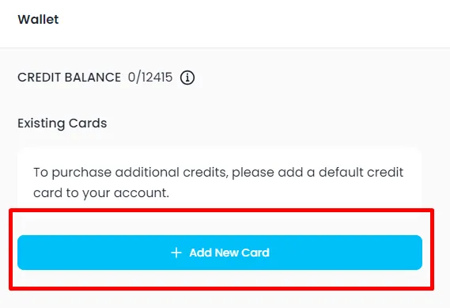The width and height of the screenshot is (450, 308).
Task: Select the CREDIT BALANCE label
Action: 69,78
